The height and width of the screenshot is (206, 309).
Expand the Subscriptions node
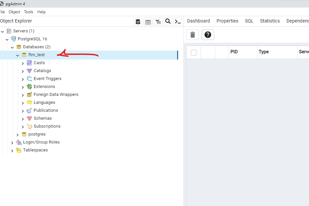(23, 127)
